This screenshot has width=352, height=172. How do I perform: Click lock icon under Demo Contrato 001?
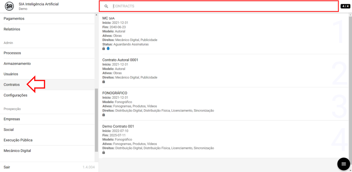(104, 152)
